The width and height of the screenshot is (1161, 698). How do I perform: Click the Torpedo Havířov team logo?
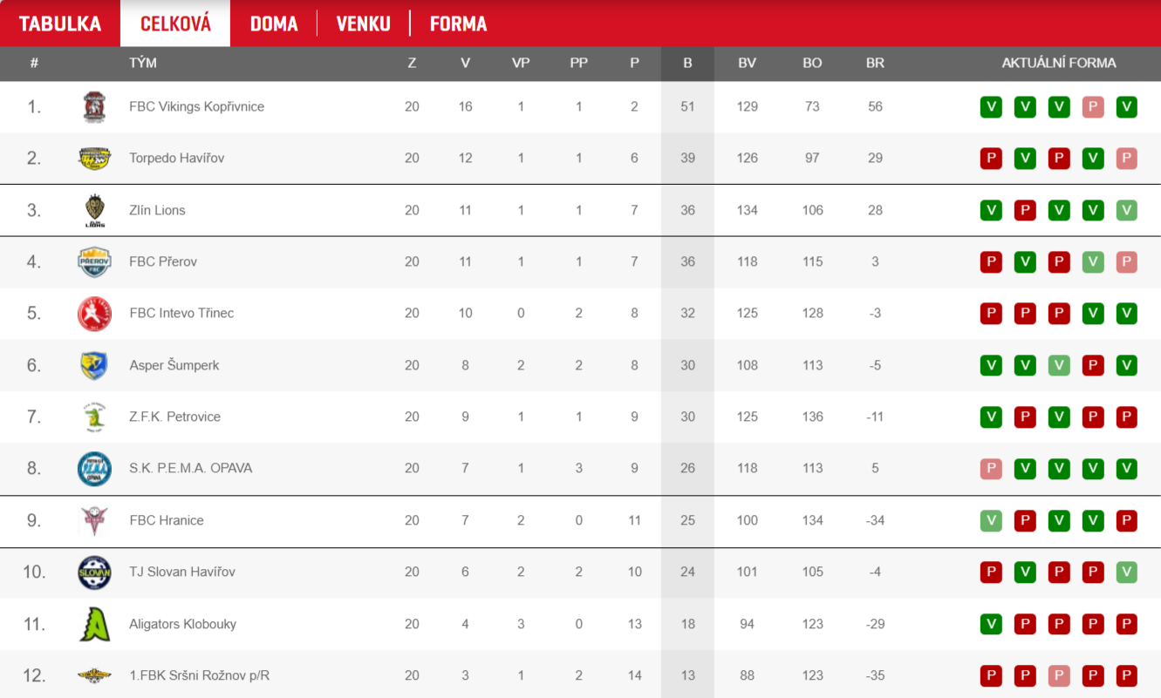[x=94, y=159]
